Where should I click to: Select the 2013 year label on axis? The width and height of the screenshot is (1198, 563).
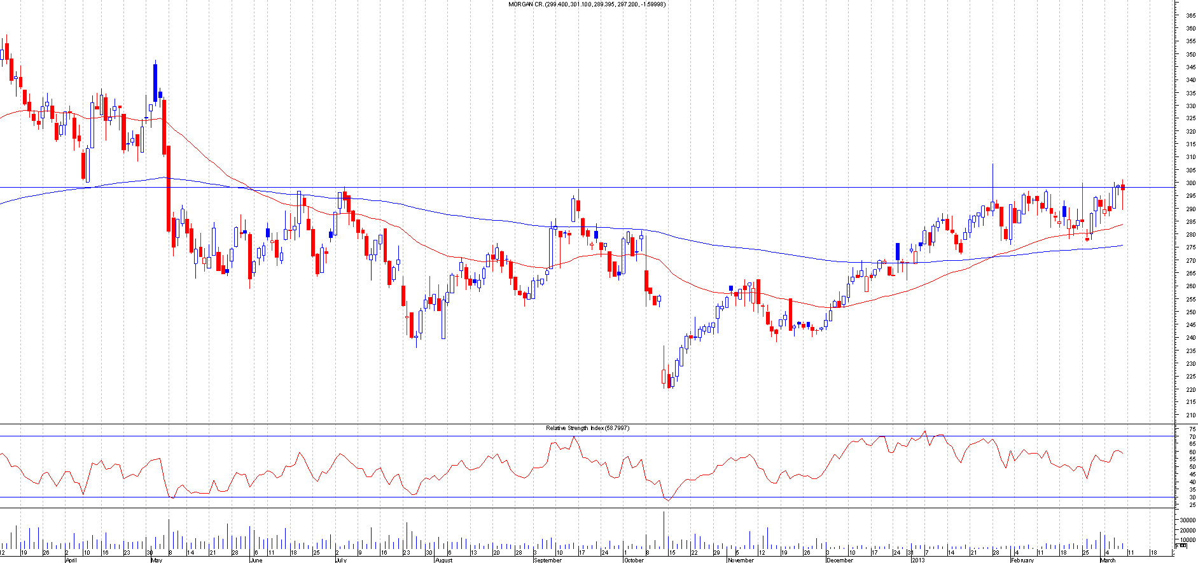click(917, 560)
